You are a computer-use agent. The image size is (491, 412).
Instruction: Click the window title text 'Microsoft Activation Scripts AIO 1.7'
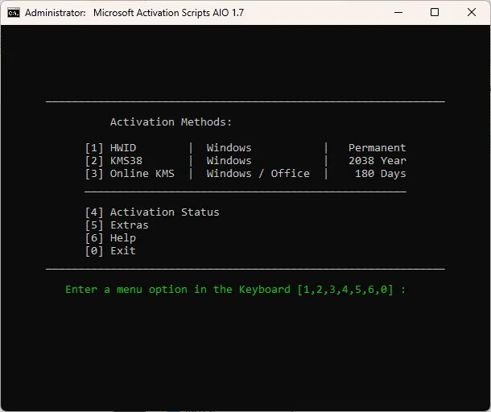[168, 13]
